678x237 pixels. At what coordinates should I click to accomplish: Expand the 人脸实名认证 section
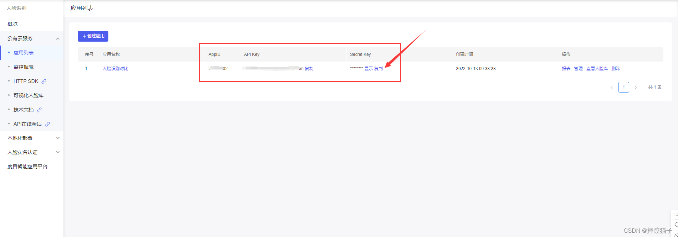(x=57, y=152)
